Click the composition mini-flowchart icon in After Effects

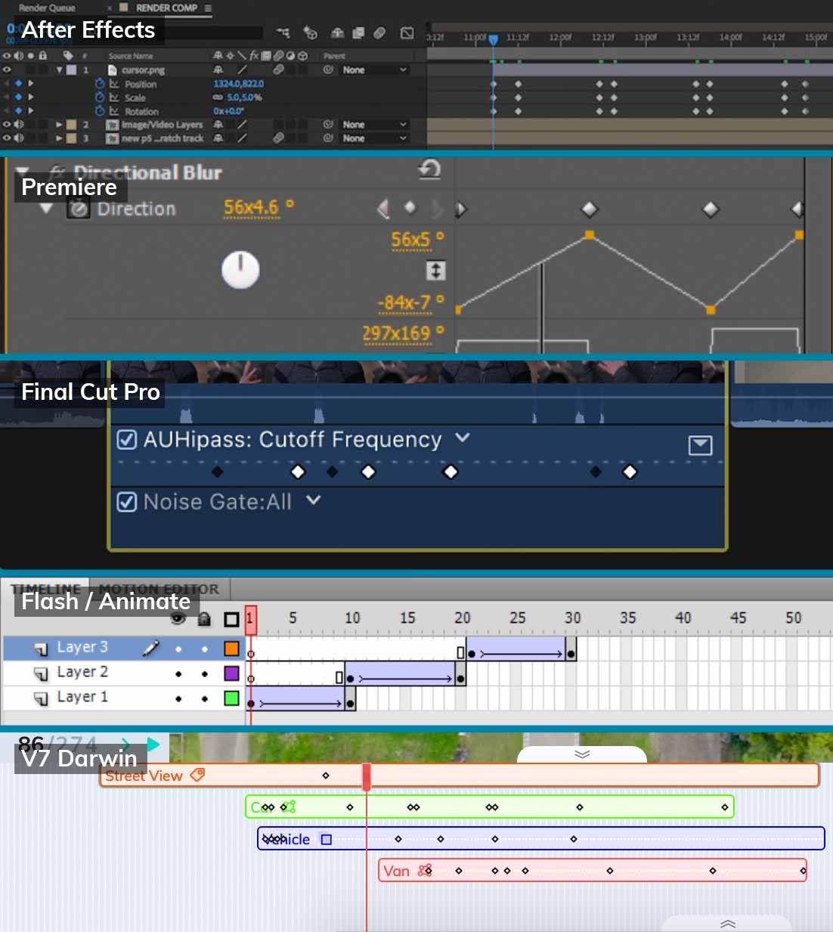(x=283, y=33)
